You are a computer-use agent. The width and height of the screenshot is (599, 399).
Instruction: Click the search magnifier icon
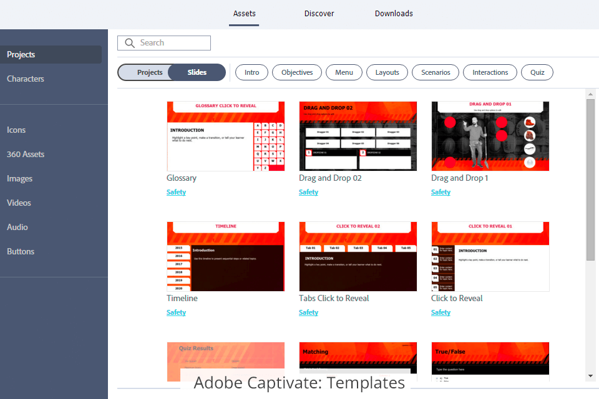point(130,43)
